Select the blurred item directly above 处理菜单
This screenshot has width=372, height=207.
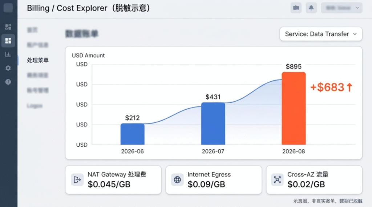(x=38, y=45)
